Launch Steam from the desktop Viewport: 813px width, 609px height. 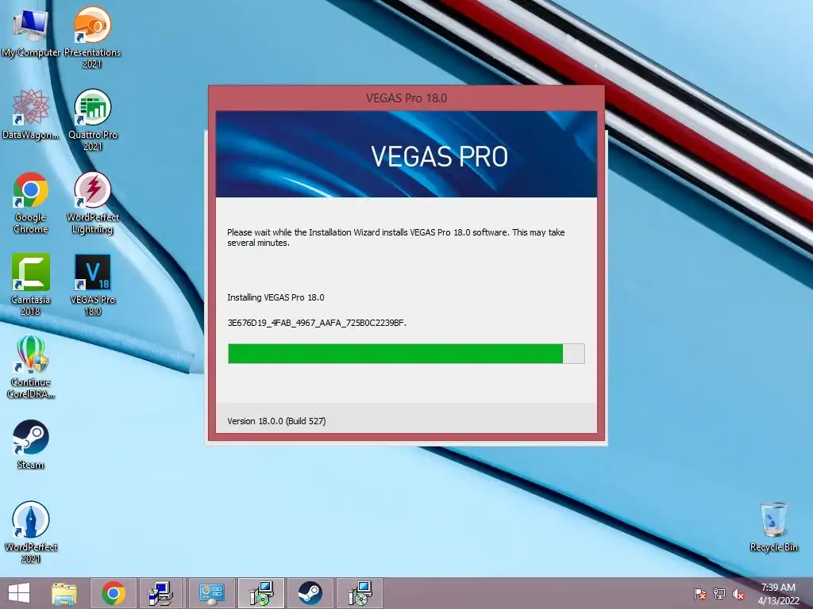click(x=31, y=444)
